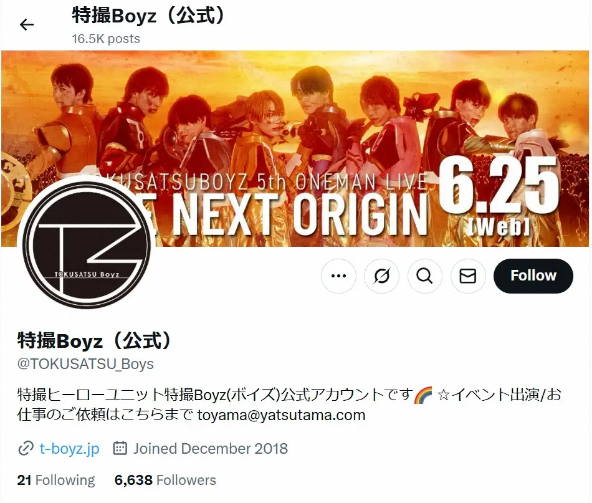
Task: Click the @TOKUSATSU_Boys handle
Action: [x=85, y=363]
